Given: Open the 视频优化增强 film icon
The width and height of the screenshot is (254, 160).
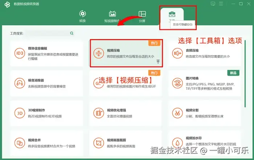Looking at the screenshot, I should click(x=99, y=113).
